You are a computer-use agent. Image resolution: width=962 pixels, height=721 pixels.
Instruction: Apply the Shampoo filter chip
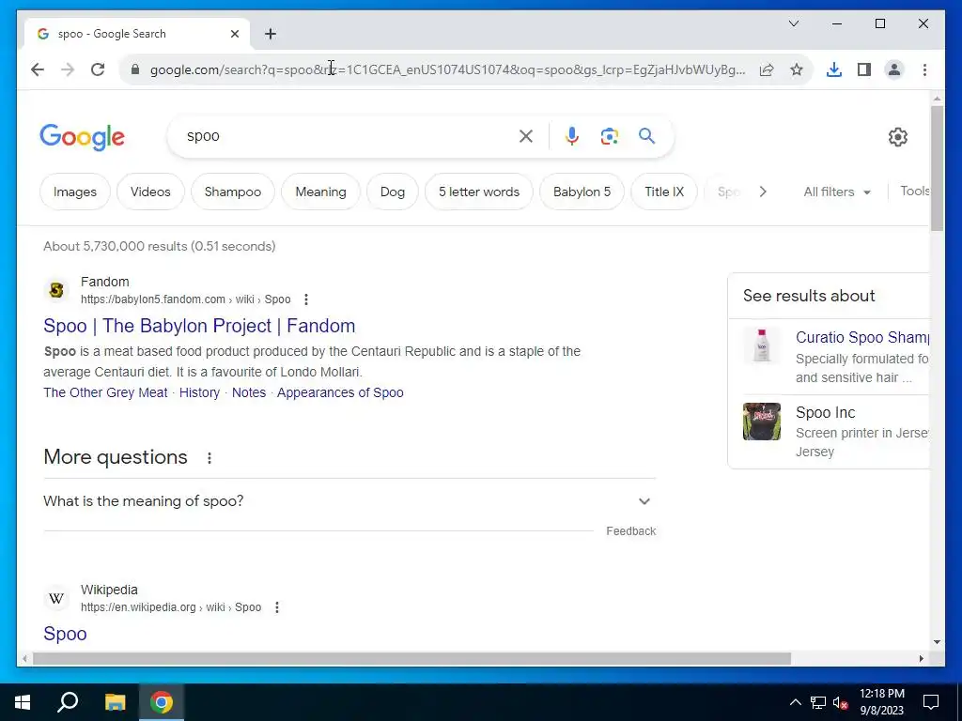click(x=233, y=192)
